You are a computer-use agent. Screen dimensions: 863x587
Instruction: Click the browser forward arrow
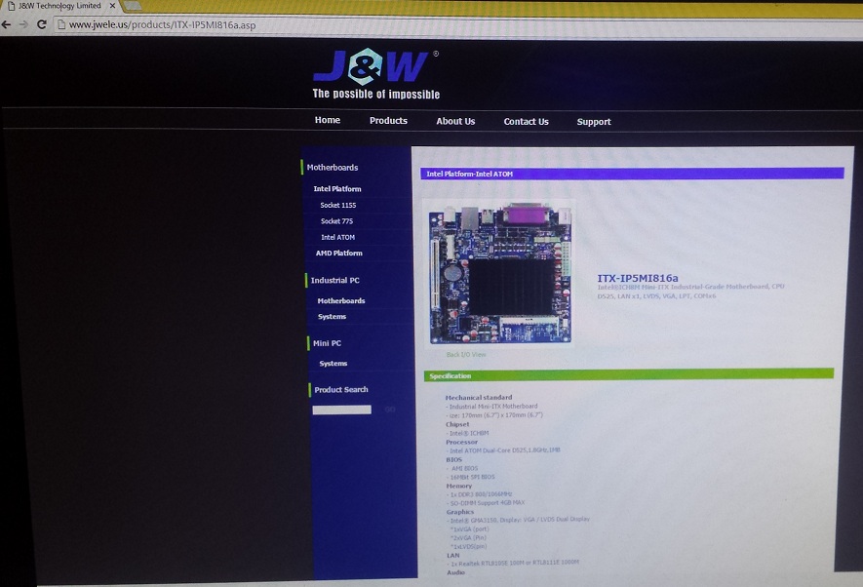[x=23, y=24]
